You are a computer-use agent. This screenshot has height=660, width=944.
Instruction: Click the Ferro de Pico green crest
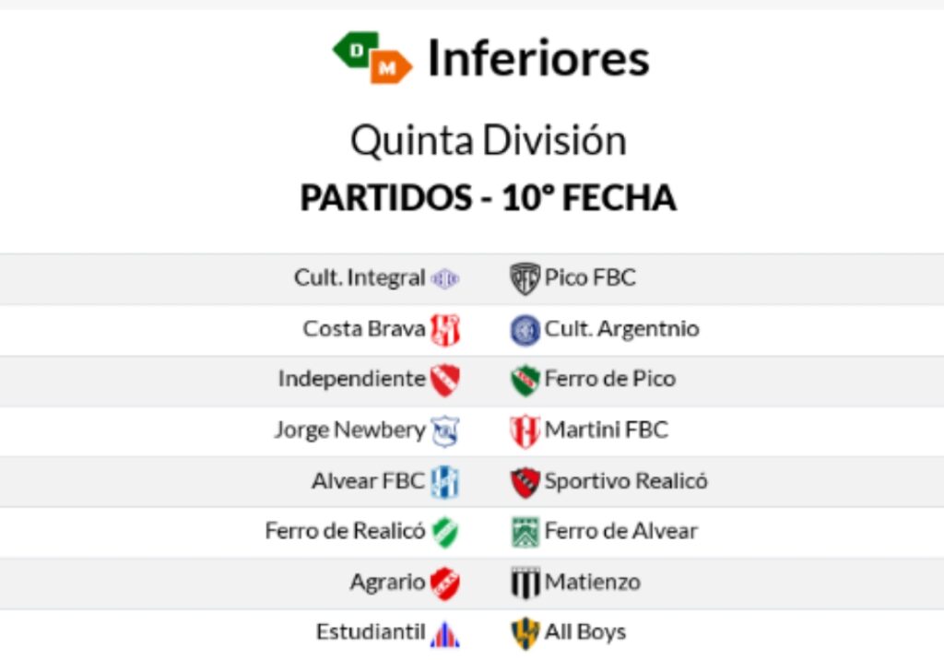[x=525, y=380]
